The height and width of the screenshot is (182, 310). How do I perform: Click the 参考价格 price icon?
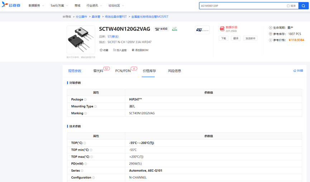pyautogui.click(x=271, y=40)
